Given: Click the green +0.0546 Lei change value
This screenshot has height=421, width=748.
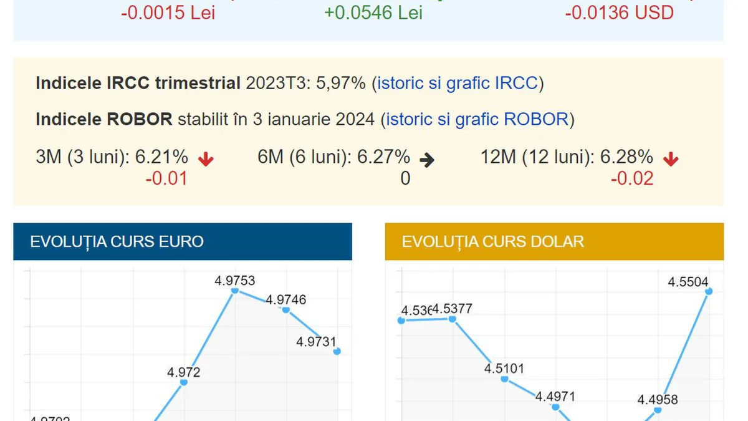Looking at the screenshot, I should (373, 12).
